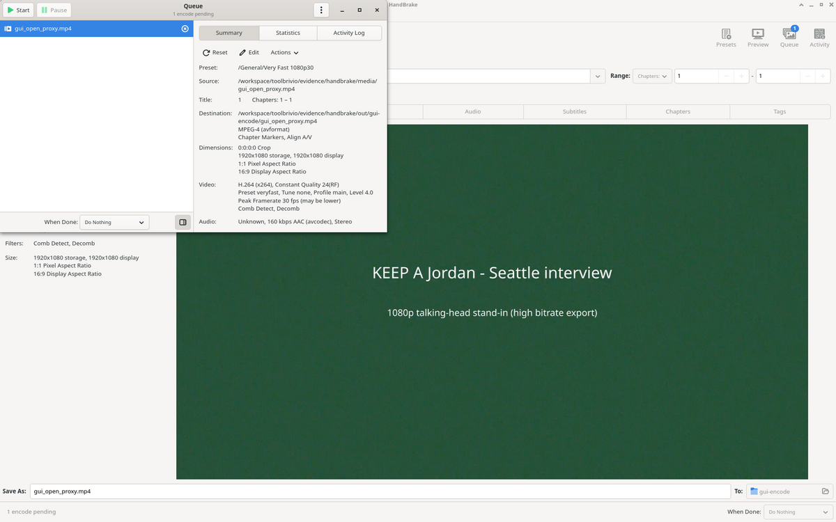
Task: Start the queue encode
Action: pyautogui.click(x=19, y=10)
